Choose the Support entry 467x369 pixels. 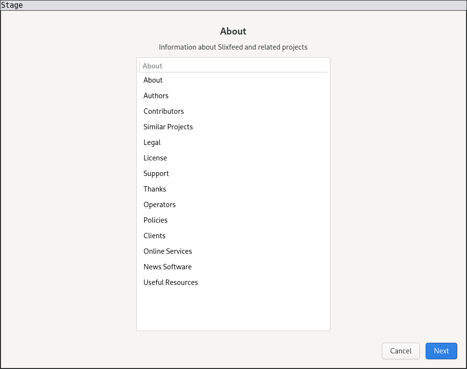click(x=156, y=174)
